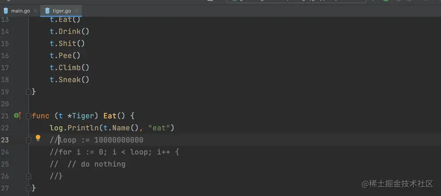The image size is (441, 196).
Task: Select the tiger.go editor tab
Action: click(x=61, y=11)
